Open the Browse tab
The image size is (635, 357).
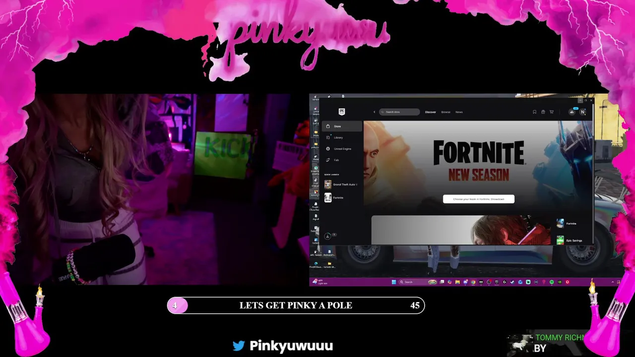coord(446,112)
